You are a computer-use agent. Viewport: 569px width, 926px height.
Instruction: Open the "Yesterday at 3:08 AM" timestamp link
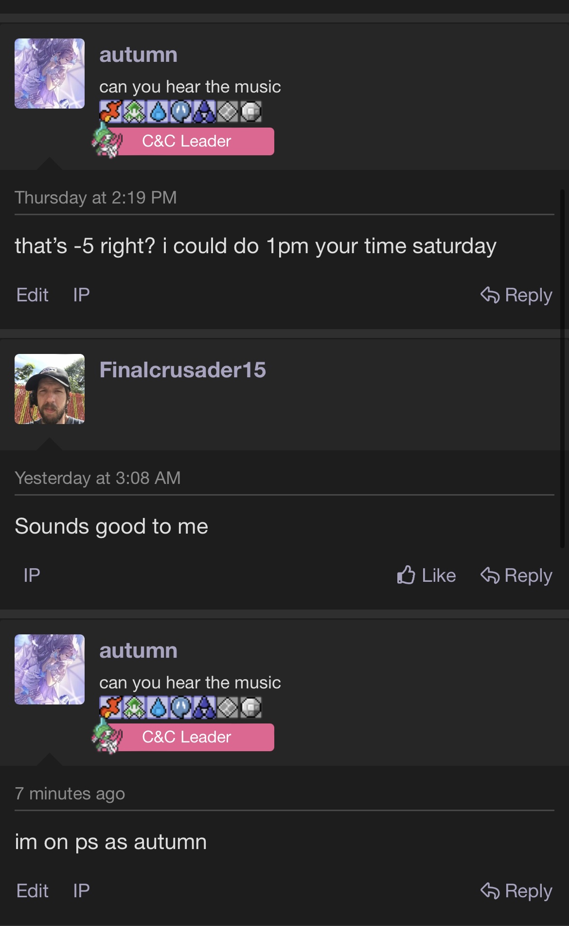click(x=98, y=478)
